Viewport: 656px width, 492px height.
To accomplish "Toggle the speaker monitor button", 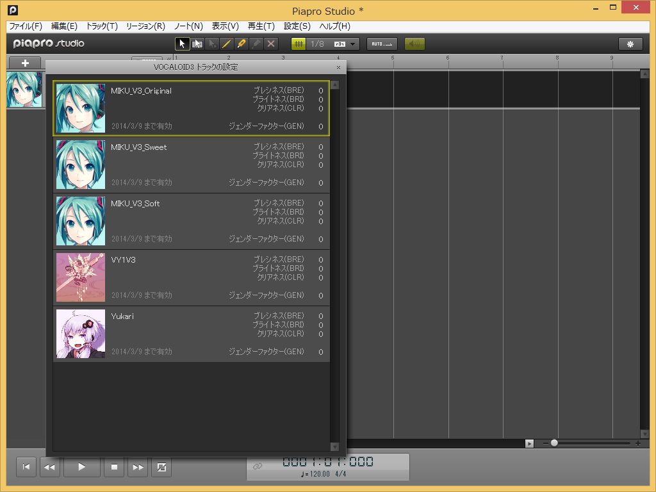I will (x=414, y=44).
